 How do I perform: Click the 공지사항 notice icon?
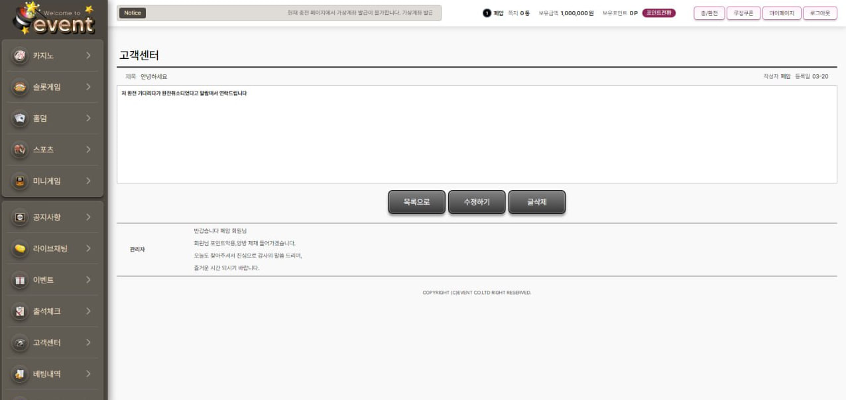tap(20, 217)
